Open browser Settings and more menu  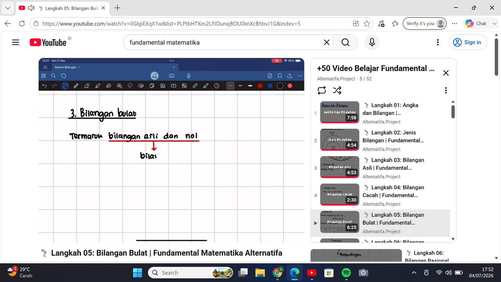pyautogui.click(x=454, y=24)
